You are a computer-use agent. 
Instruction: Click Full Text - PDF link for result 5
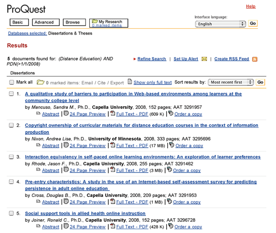coord(132,227)
